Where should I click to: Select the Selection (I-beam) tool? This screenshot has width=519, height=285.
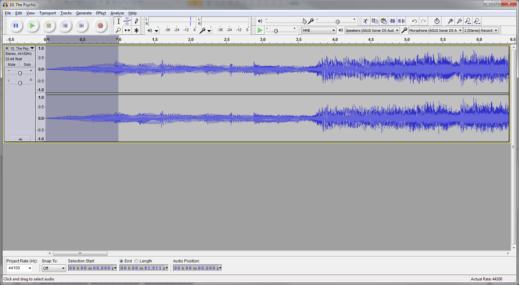(x=118, y=21)
